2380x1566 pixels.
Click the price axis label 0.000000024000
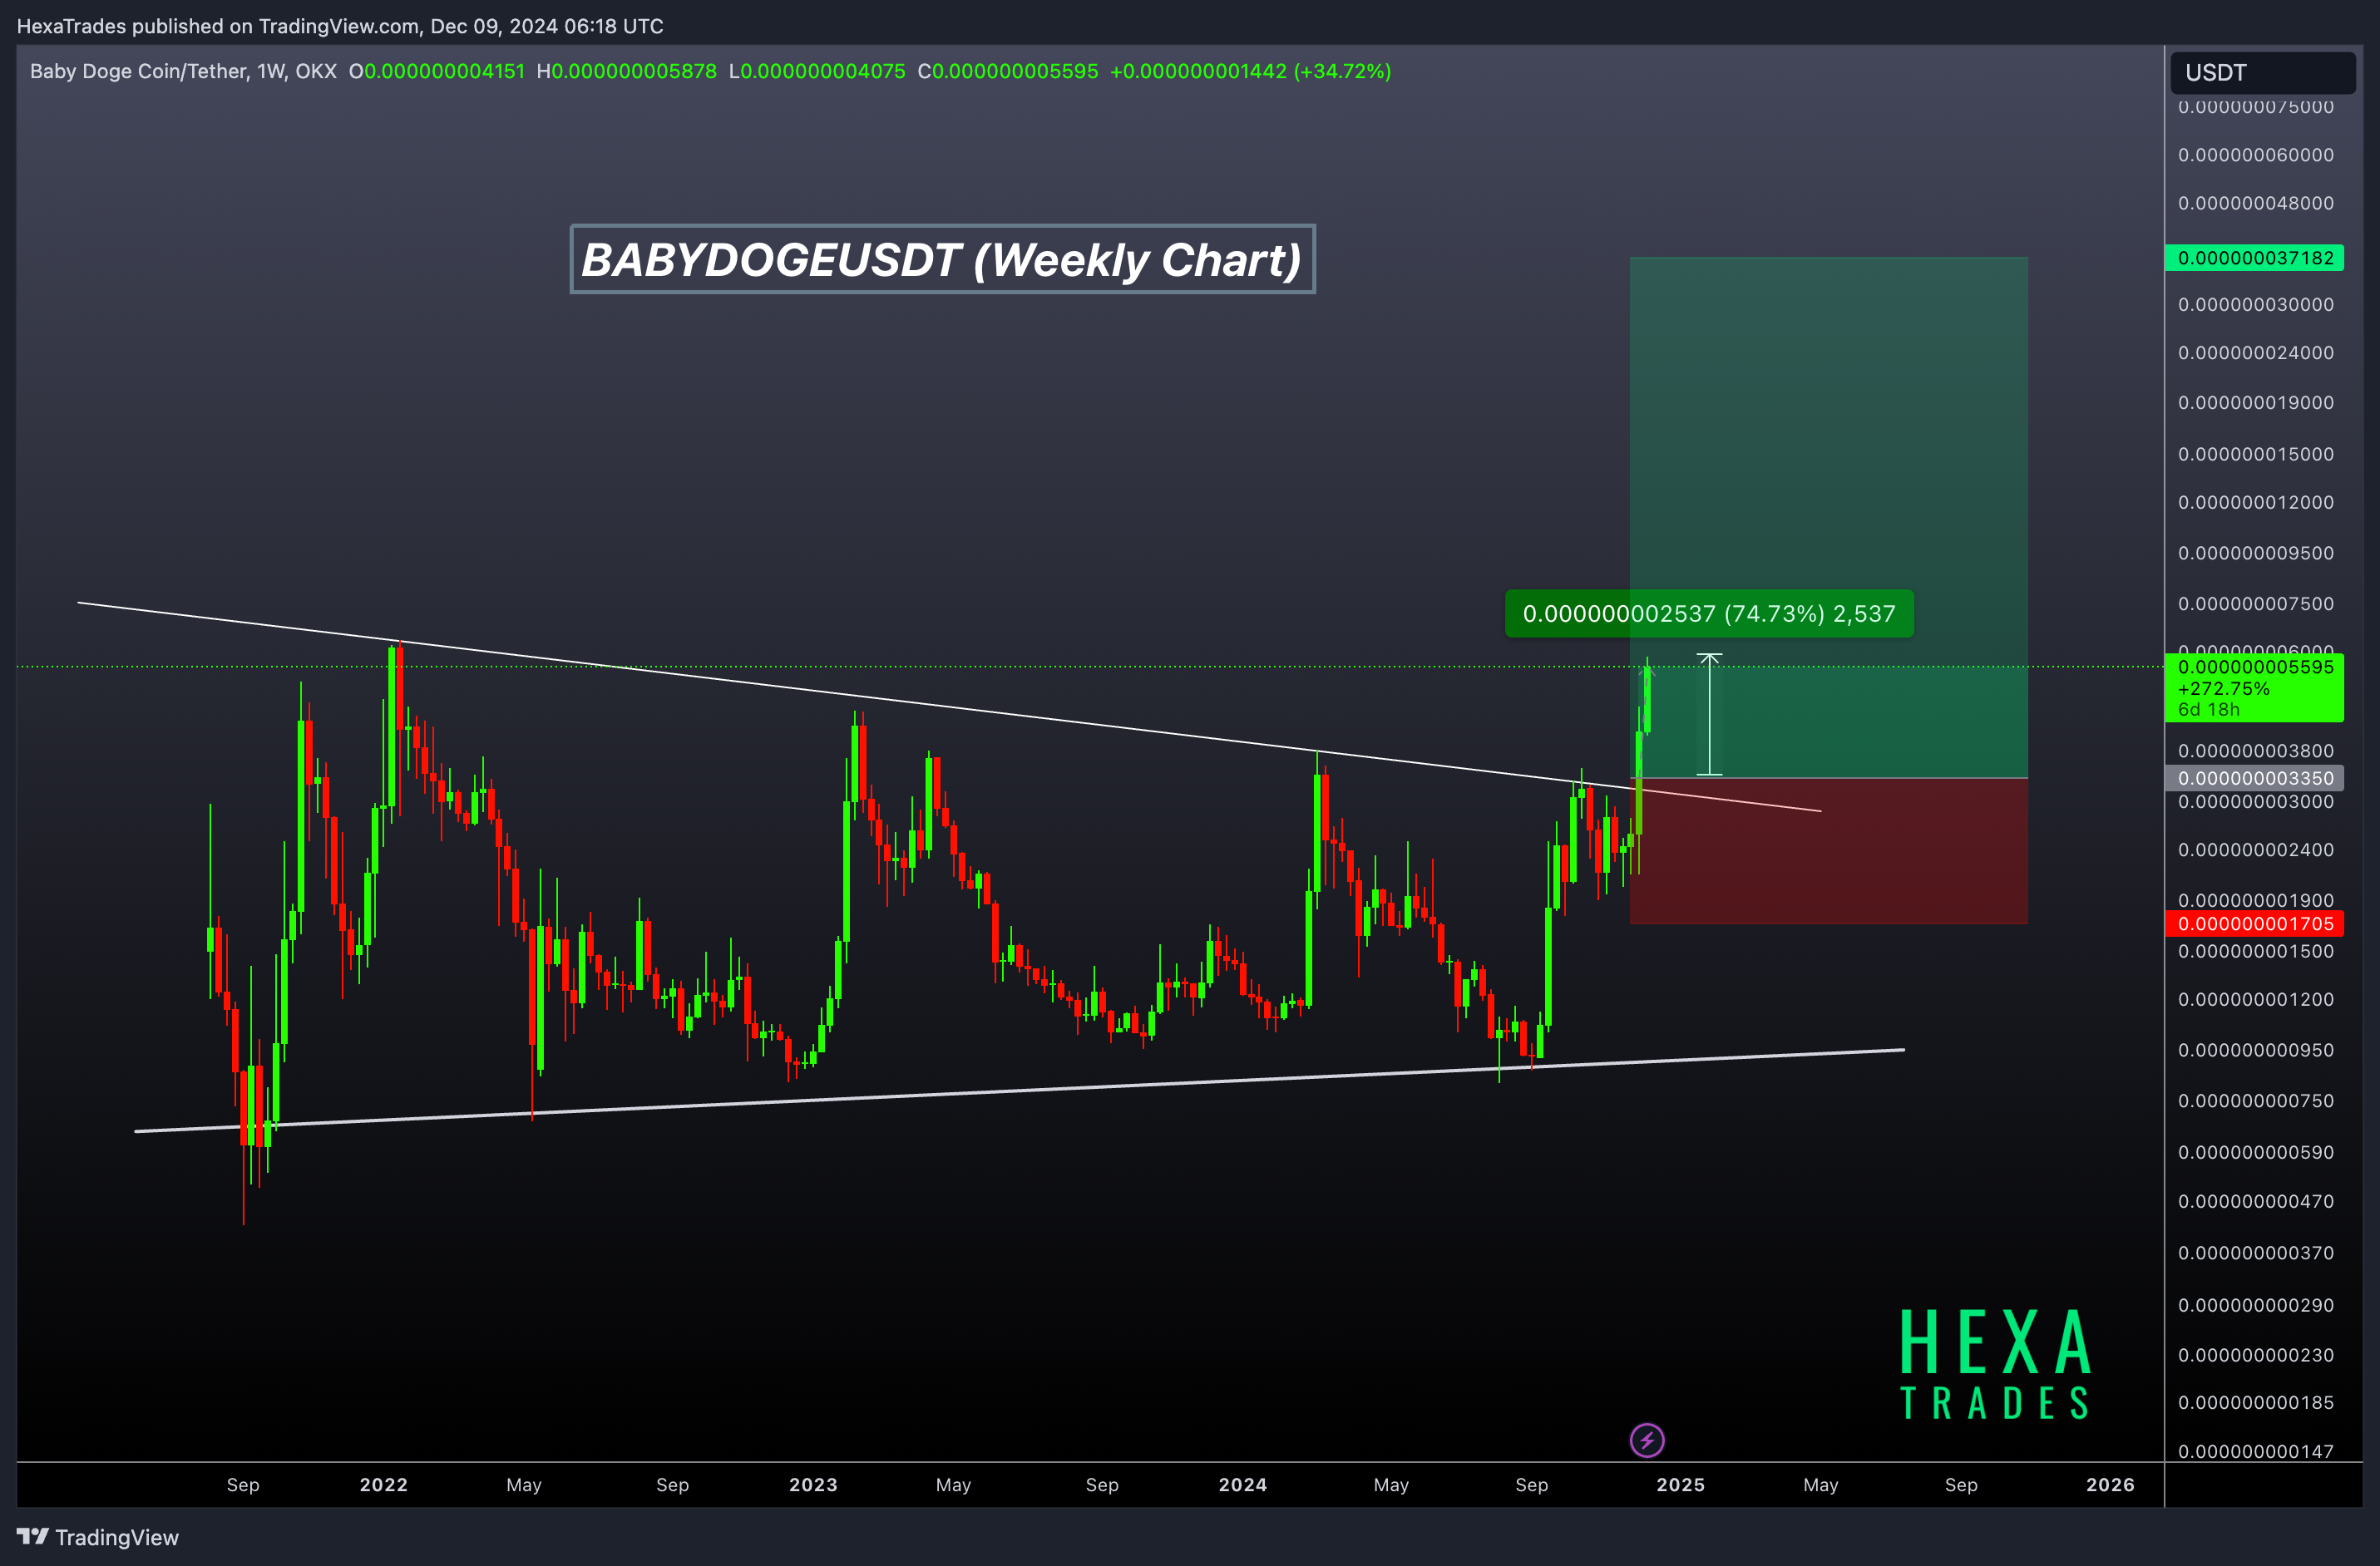point(2256,352)
